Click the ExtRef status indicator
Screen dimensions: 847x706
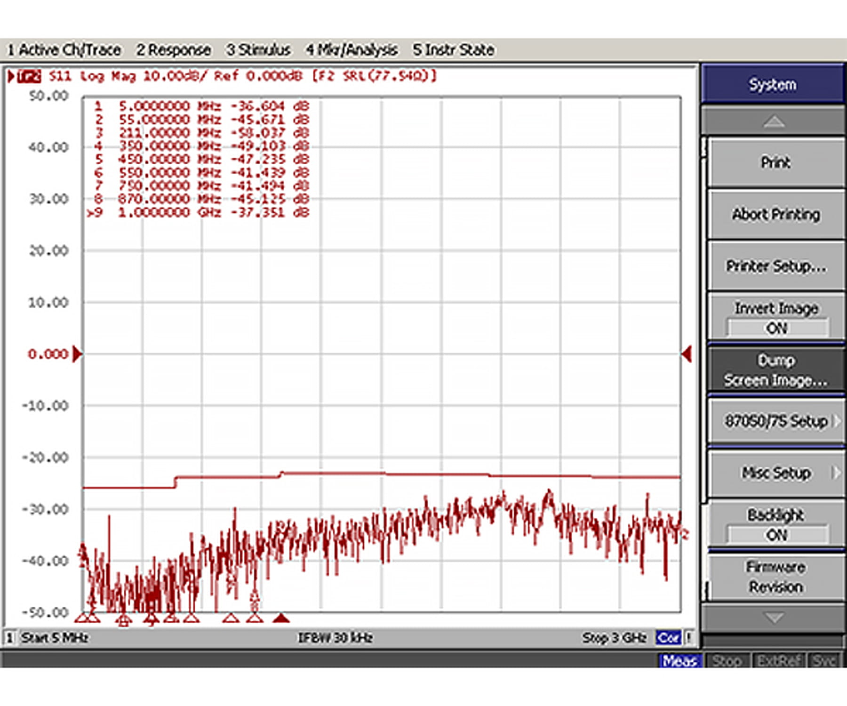pos(779,661)
